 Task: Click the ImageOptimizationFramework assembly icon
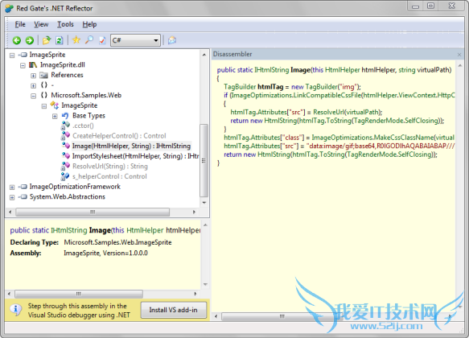point(23,187)
